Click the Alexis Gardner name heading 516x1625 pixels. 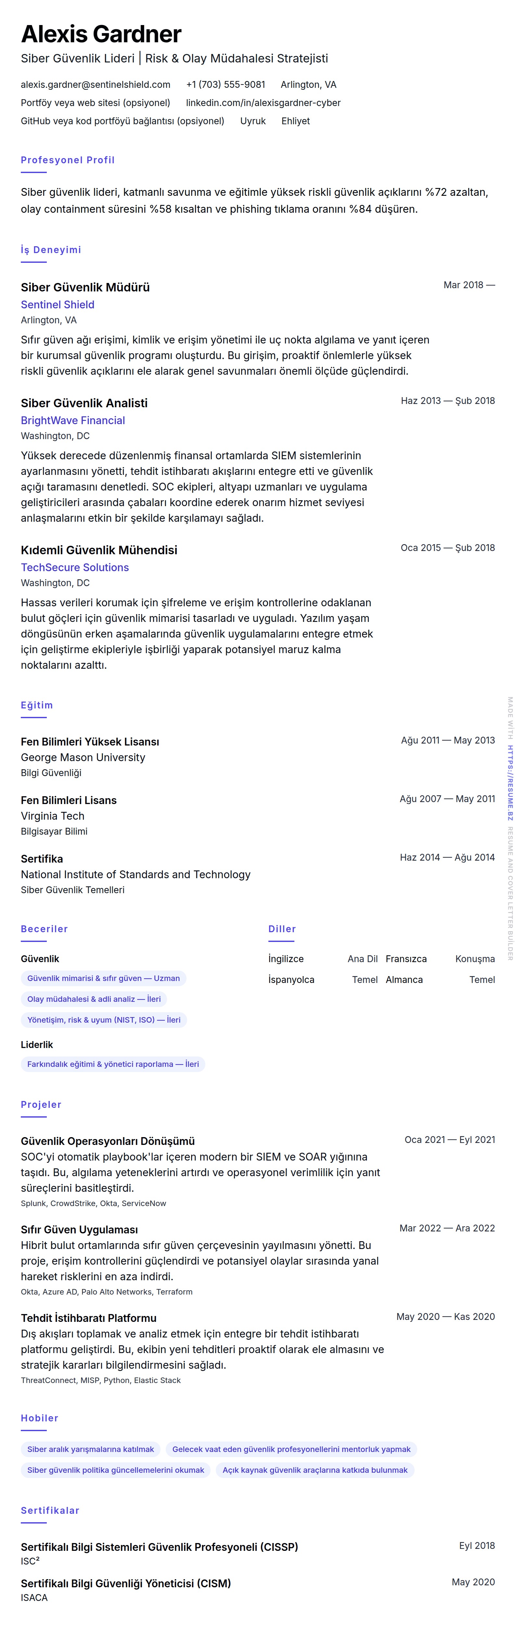tap(101, 34)
